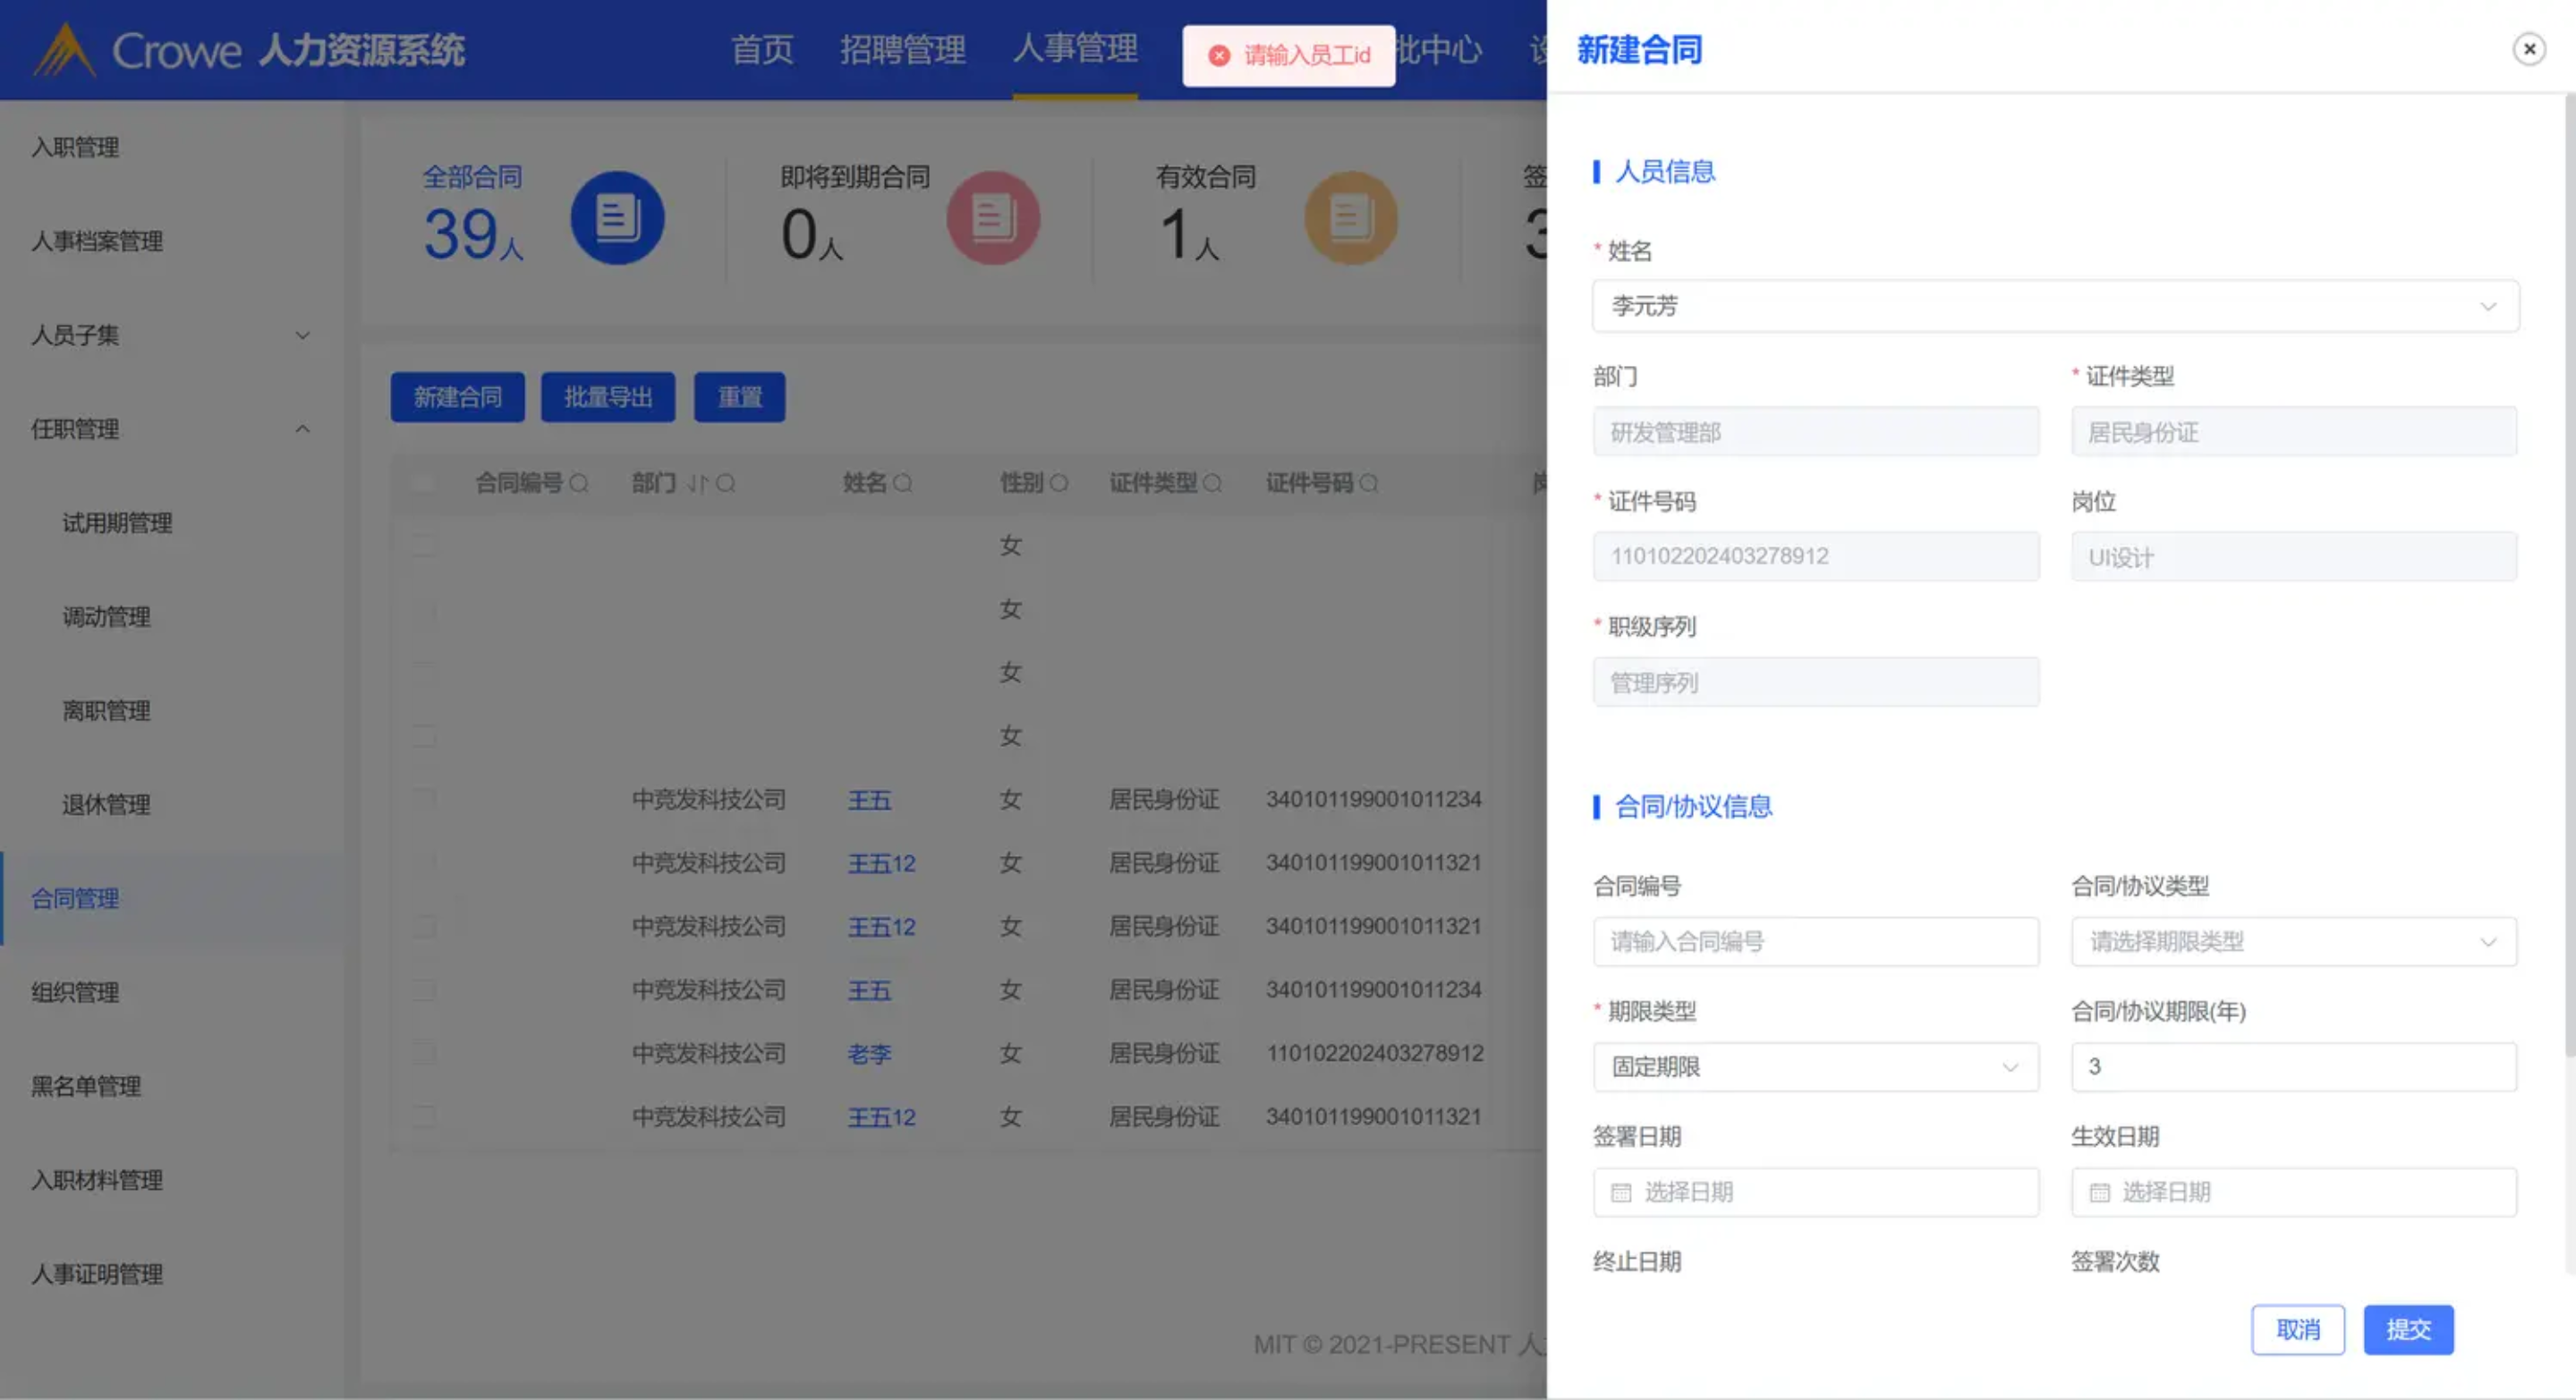Click the 批量导出 button
This screenshot has width=2576, height=1400.
607,398
